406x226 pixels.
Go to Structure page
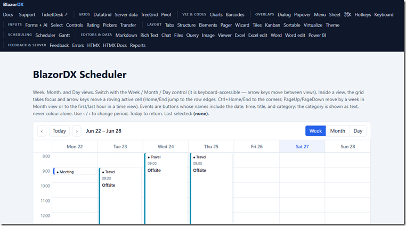(x=186, y=25)
